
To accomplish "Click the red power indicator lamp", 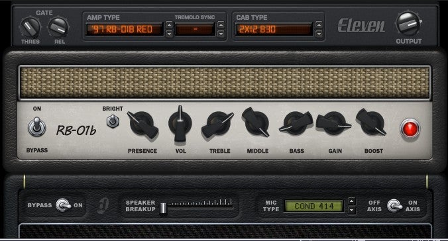I will [x=410, y=128].
